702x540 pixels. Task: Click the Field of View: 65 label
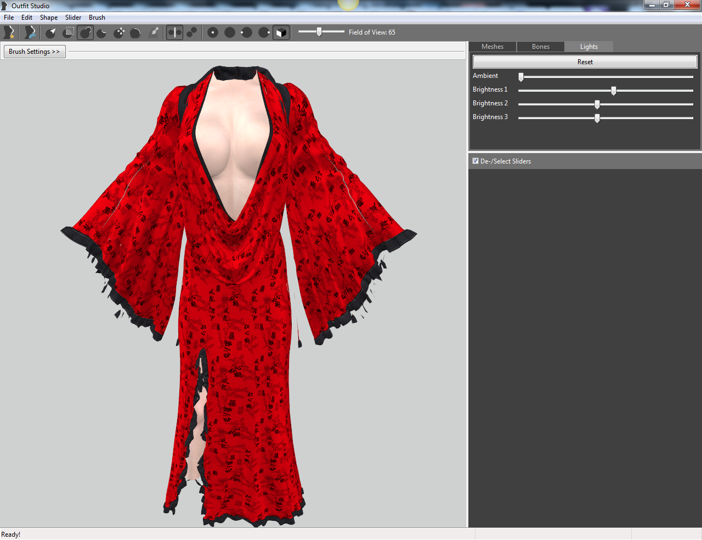point(372,32)
